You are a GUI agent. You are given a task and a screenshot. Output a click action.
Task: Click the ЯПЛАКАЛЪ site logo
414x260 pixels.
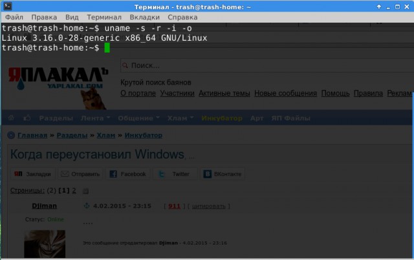[58, 78]
